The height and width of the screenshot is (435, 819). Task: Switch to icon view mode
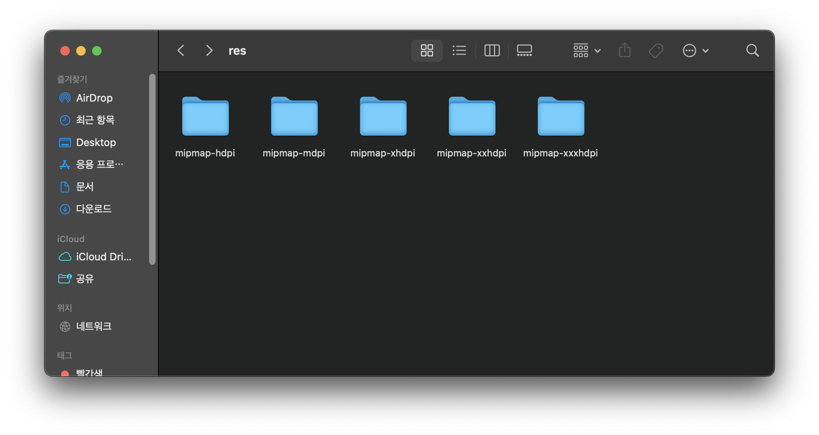click(427, 50)
